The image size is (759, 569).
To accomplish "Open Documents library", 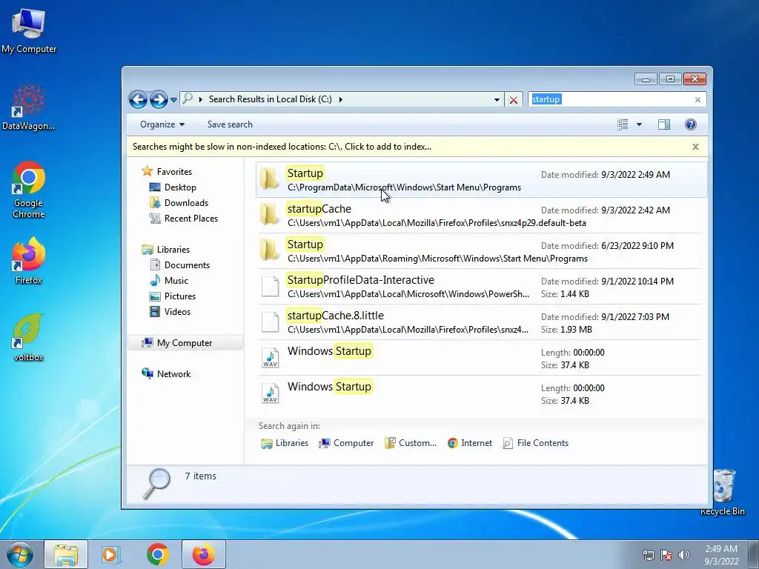I will [x=179, y=265].
